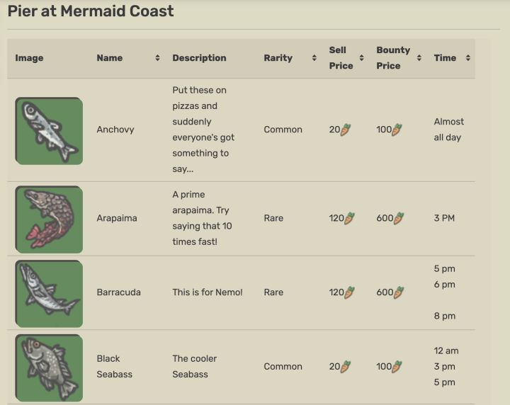
Task: Click the Anchovy fish image
Action: point(49,131)
